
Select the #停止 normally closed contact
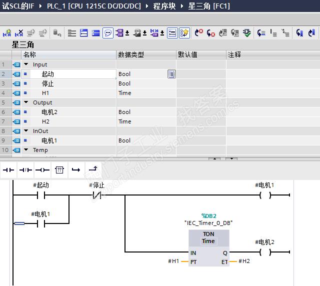pos(97,195)
